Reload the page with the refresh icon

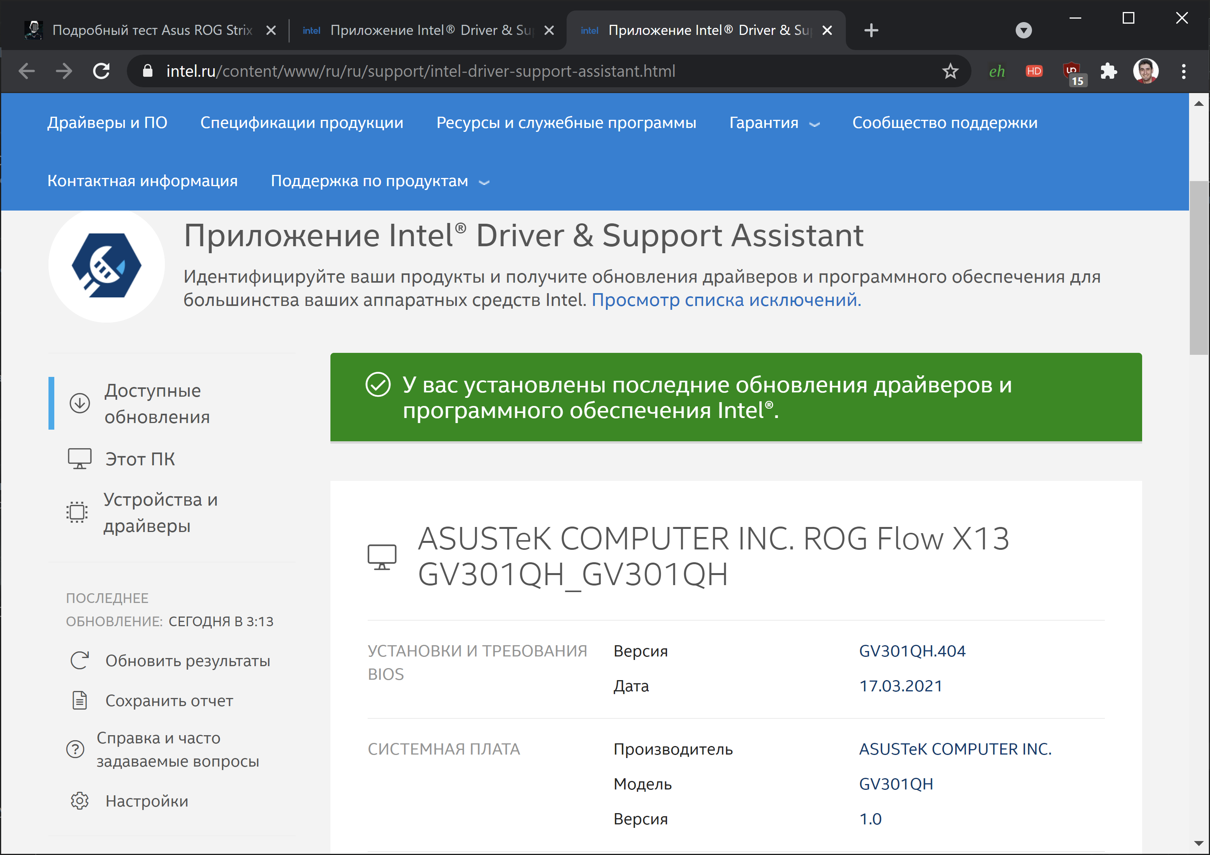101,71
